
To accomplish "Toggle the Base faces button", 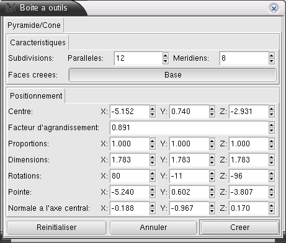I will [x=172, y=75].
